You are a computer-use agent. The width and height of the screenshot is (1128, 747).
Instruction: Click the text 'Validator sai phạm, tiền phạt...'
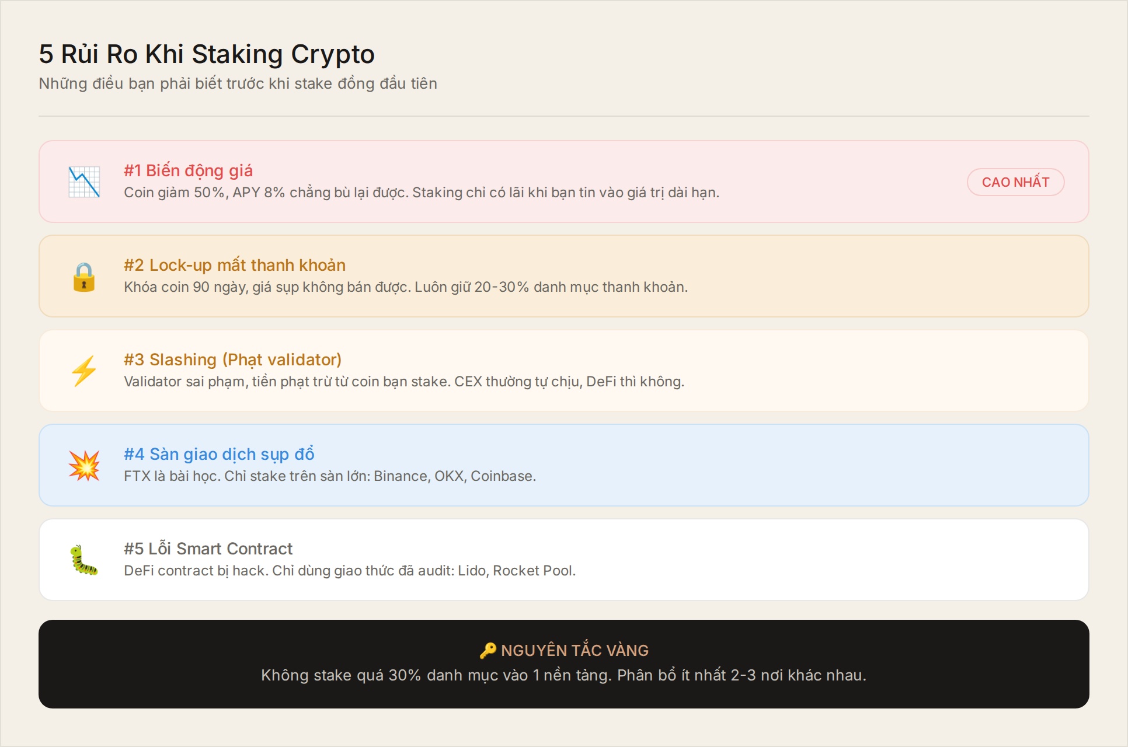click(x=404, y=382)
